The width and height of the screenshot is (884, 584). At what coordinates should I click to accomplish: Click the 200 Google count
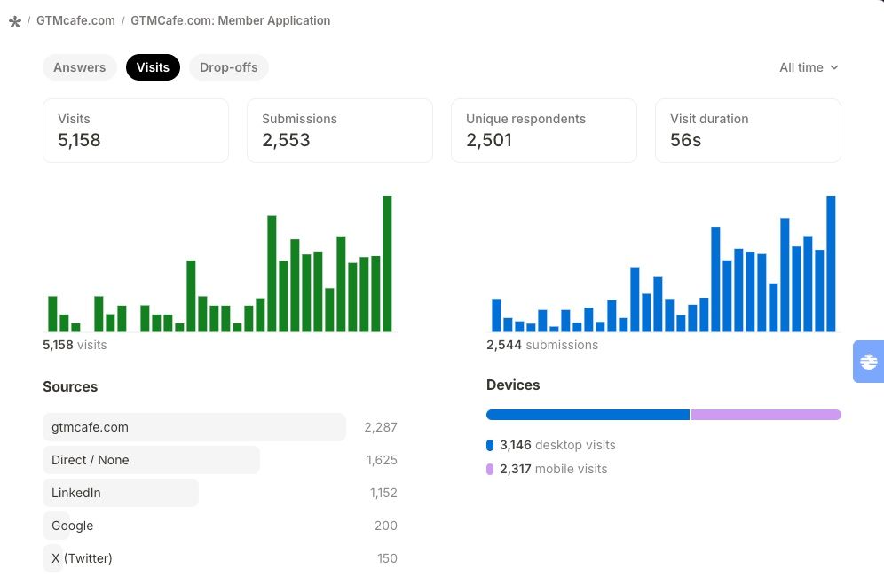(385, 526)
